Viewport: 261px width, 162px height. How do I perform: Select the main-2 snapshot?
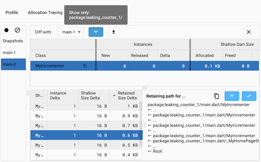9,64
